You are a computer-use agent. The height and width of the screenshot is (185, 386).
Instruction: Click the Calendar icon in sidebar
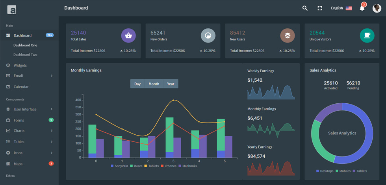[x=8, y=87]
